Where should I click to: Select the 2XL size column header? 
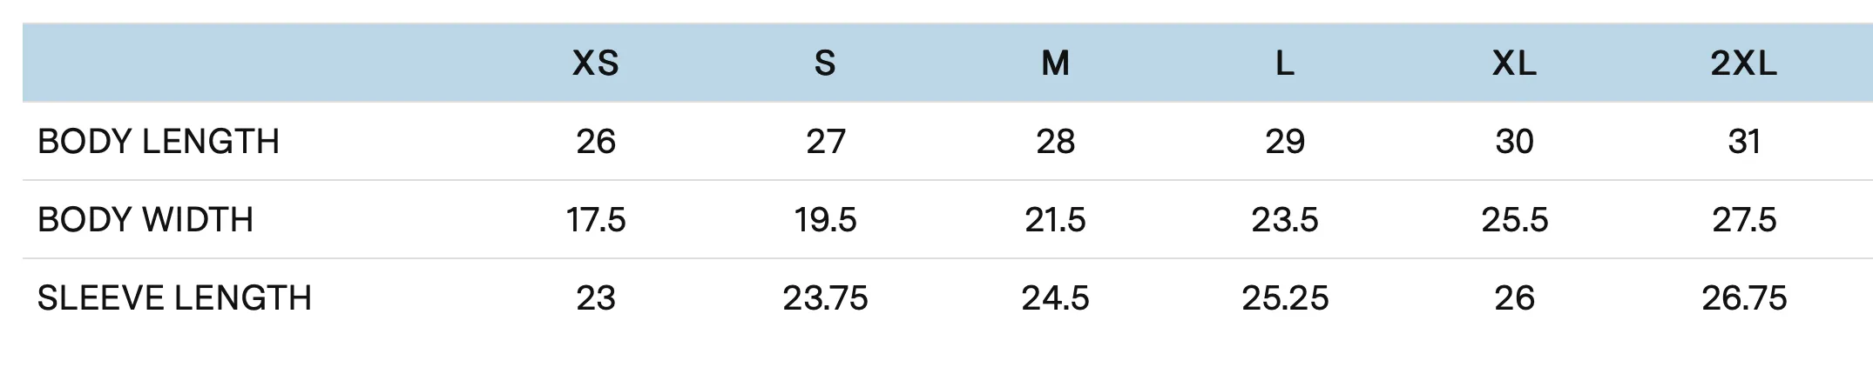click(1744, 63)
